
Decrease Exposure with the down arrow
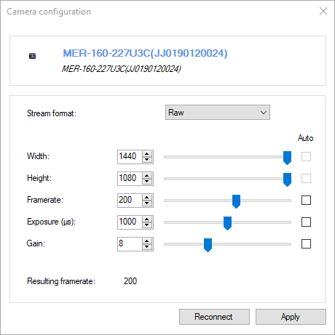pyautogui.click(x=146, y=225)
